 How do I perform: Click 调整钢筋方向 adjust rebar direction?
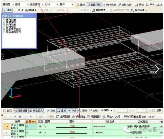(119, 10)
